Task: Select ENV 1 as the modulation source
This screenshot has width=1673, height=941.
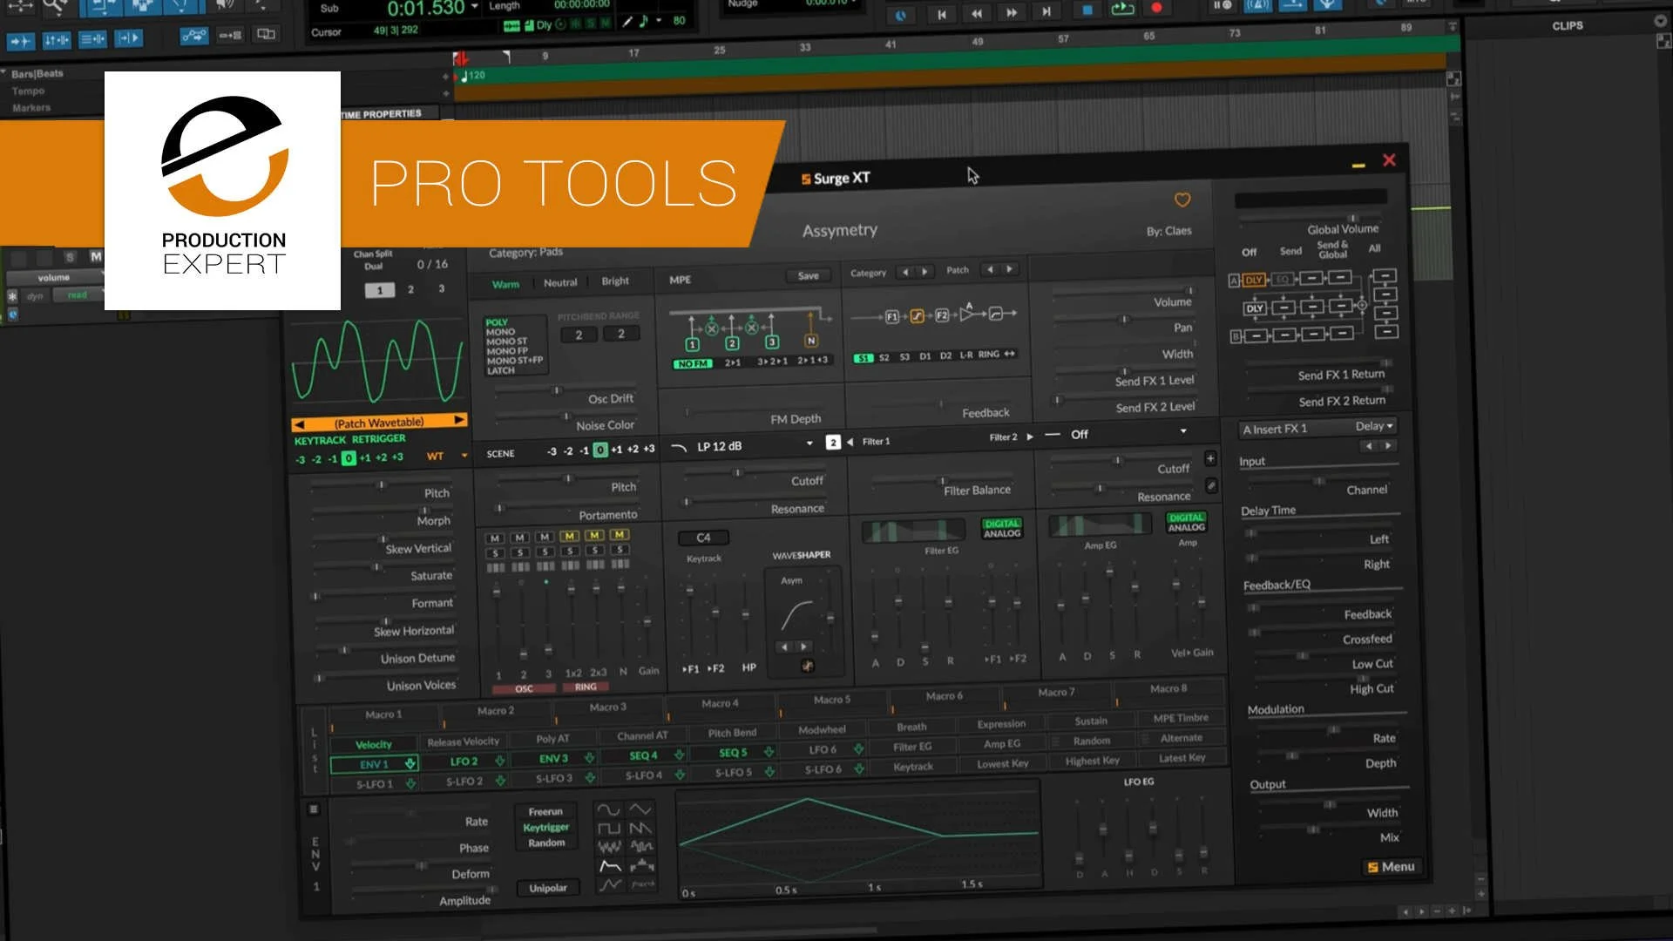Action: [373, 763]
